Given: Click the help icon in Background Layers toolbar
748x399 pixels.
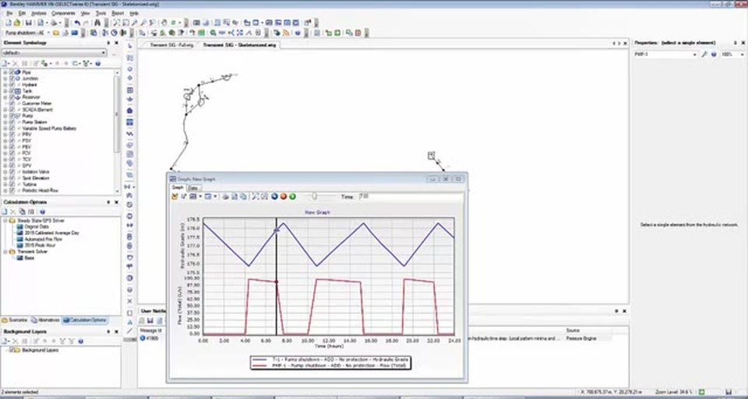Looking at the screenshot, I should point(80,341).
